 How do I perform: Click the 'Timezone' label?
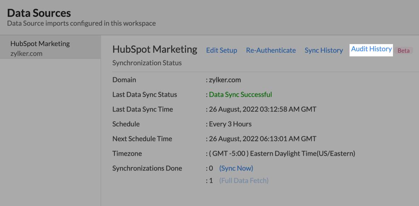click(x=127, y=154)
